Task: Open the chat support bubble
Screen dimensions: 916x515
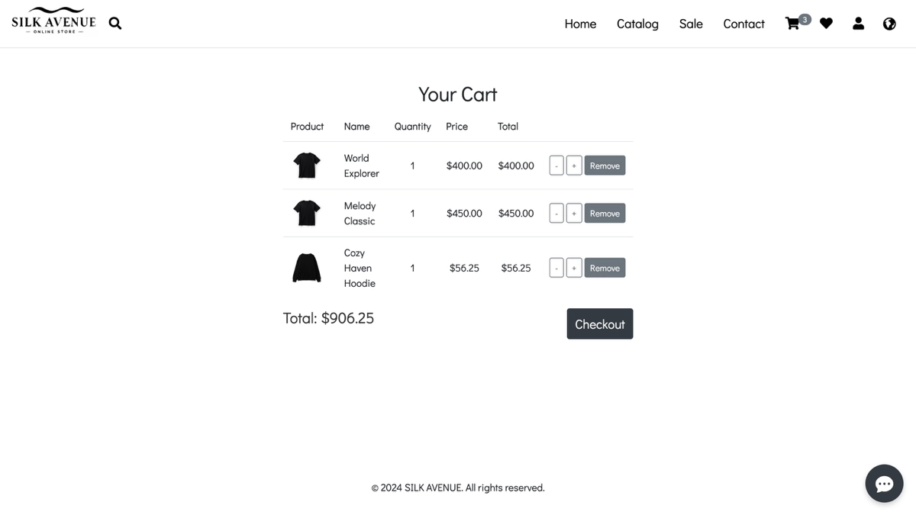Action: (x=884, y=484)
